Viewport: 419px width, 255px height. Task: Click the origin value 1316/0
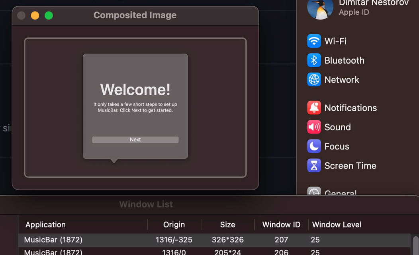(x=174, y=252)
